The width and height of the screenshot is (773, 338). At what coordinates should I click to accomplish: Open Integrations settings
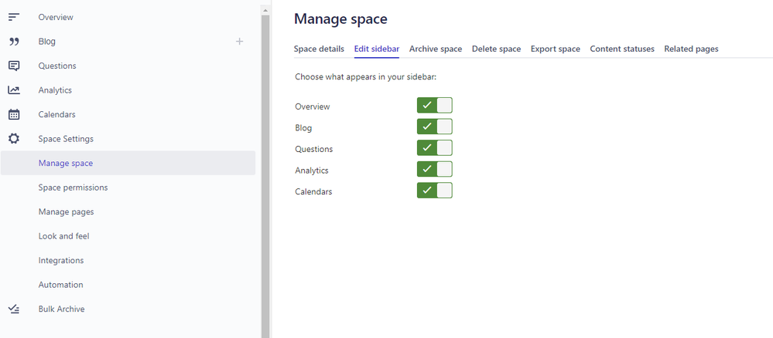(61, 260)
